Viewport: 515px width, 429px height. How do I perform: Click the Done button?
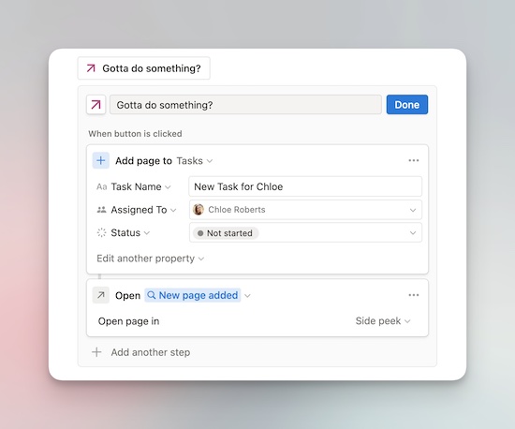407,105
